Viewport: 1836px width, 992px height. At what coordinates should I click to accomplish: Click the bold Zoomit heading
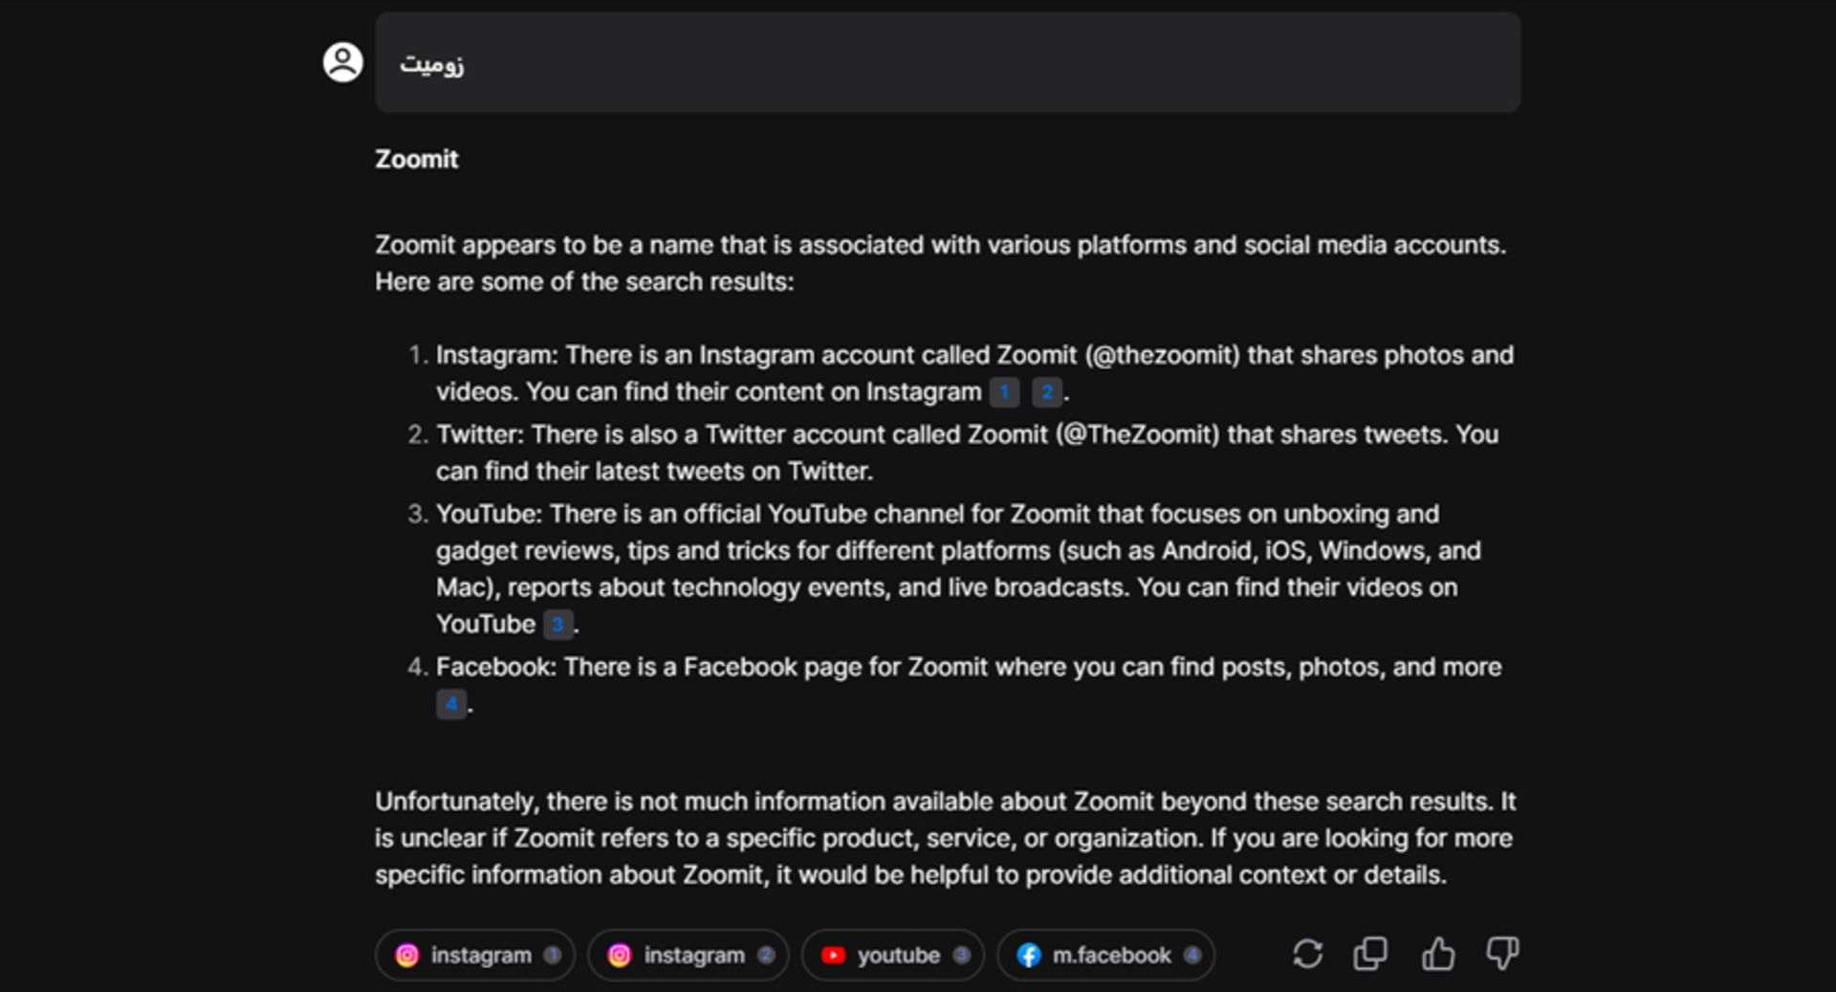416,159
